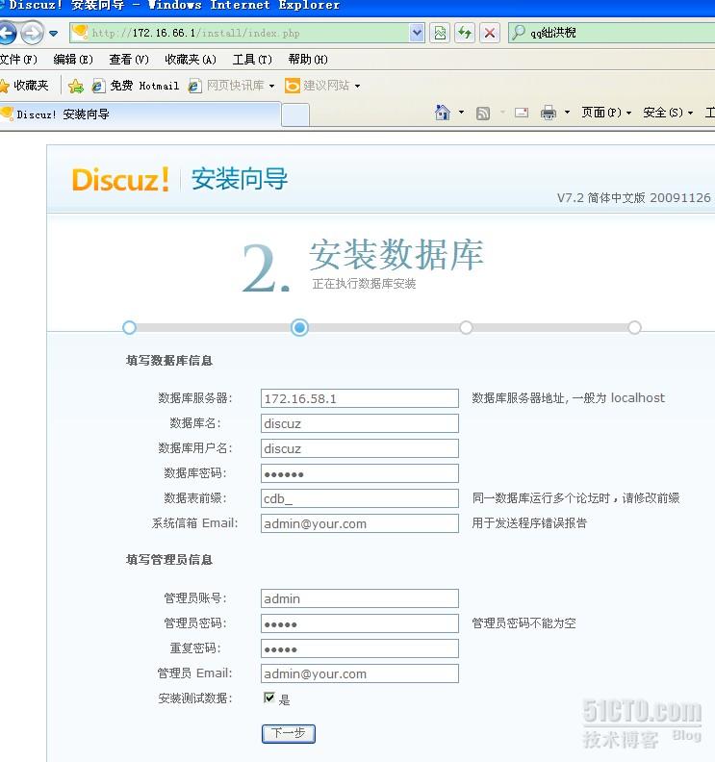The width and height of the screenshot is (715, 762).
Task: Click the 下一步 button
Action: [289, 733]
